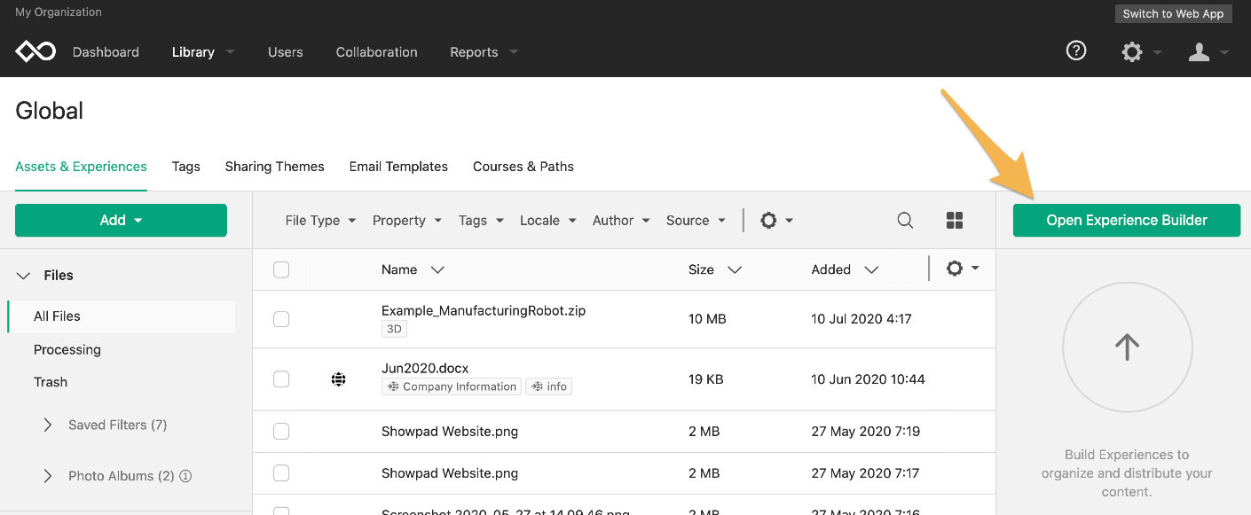This screenshot has height=515, width=1251.
Task: Check the Showpad Website.png 7:19 checkbox
Action: click(281, 432)
